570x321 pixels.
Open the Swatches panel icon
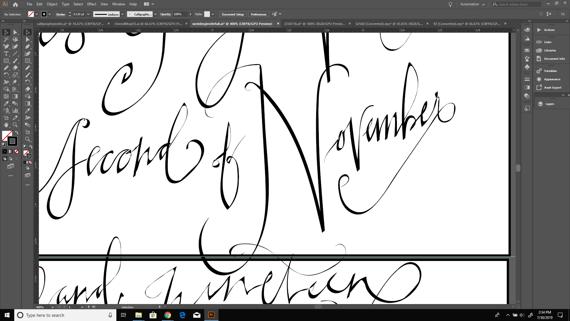pyautogui.click(x=527, y=51)
